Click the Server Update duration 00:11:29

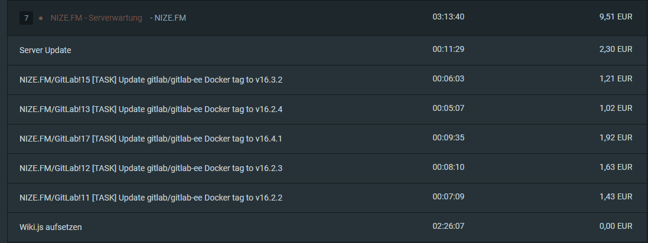[x=448, y=49]
